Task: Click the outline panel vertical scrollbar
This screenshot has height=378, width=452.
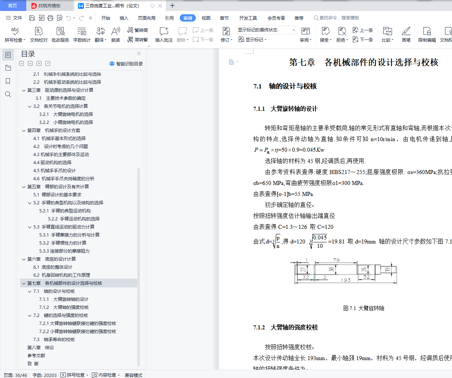Action: coord(138,267)
